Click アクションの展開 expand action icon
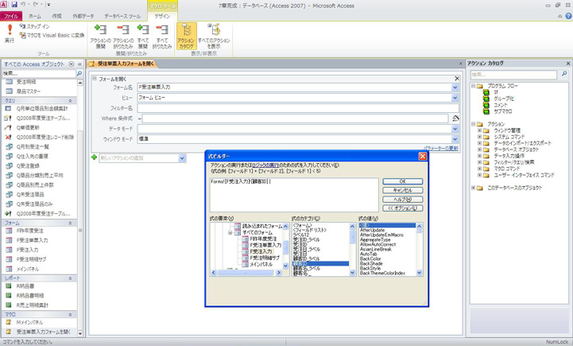The height and width of the screenshot is (346, 573). point(100,36)
